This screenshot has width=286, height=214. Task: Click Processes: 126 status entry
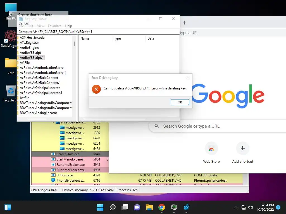pos(127,190)
